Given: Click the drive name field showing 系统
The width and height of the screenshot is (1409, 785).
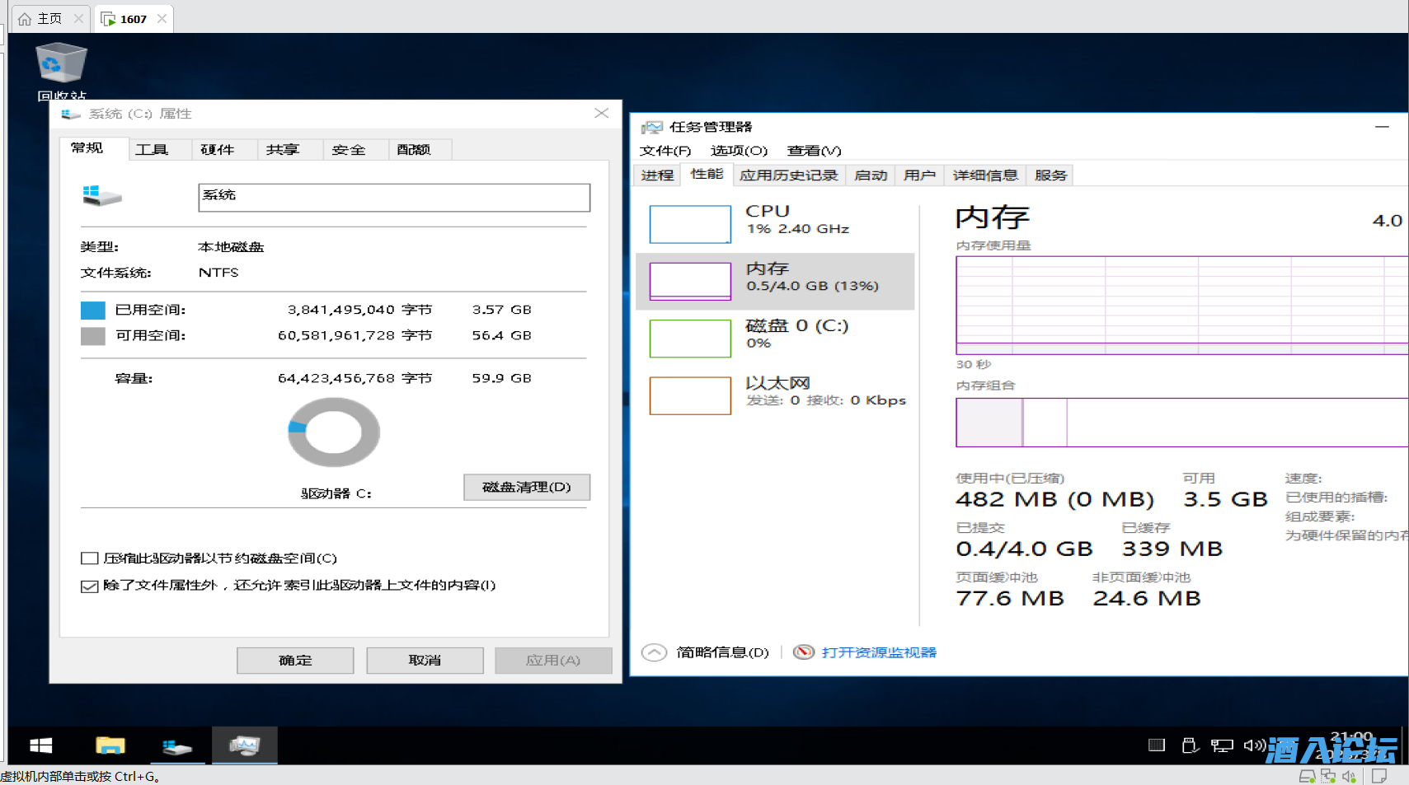Looking at the screenshot, I should pos(393,197).
